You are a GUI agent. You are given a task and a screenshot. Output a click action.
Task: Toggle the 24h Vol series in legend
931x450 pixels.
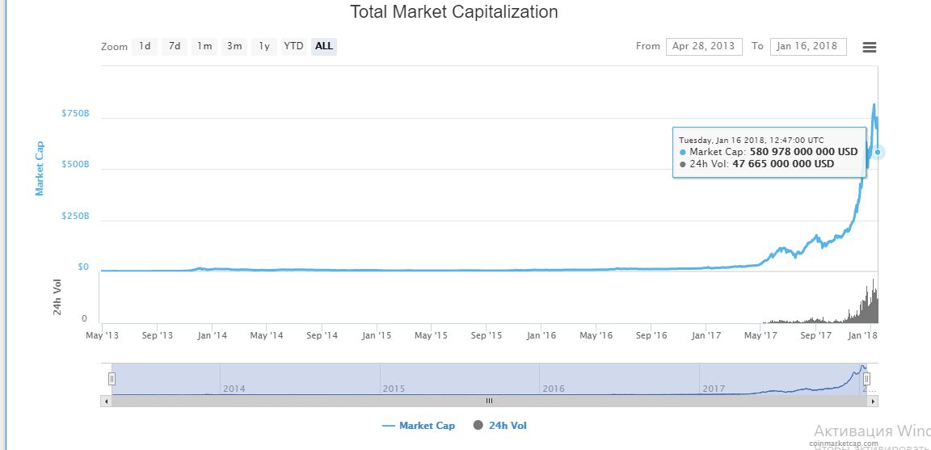(499, 426)
